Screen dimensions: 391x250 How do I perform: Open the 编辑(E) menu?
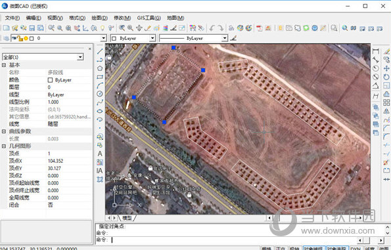[34, 18]
